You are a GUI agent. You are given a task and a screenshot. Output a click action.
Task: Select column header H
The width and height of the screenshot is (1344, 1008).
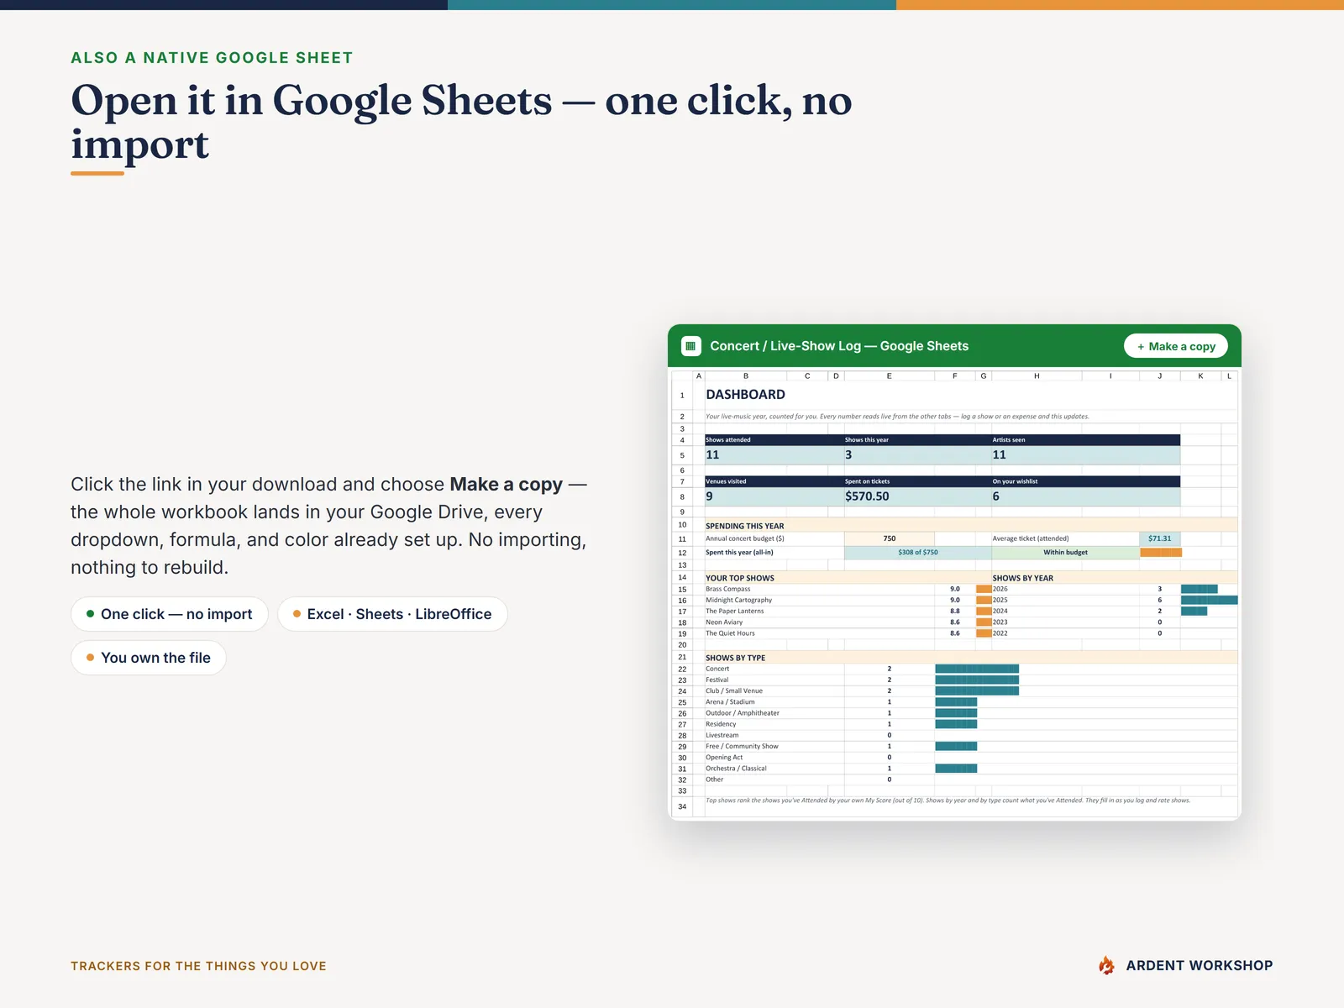point(1037,376)
